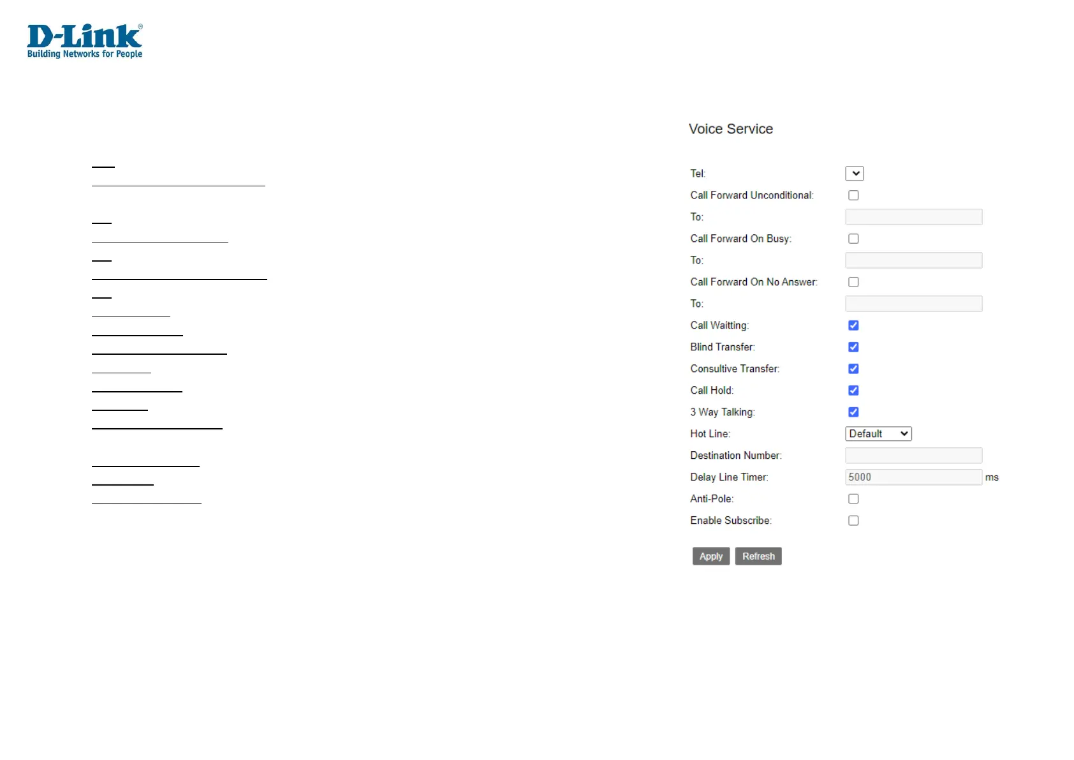
Task: Click the "Hot Line:" label
Action: point(710,434)
